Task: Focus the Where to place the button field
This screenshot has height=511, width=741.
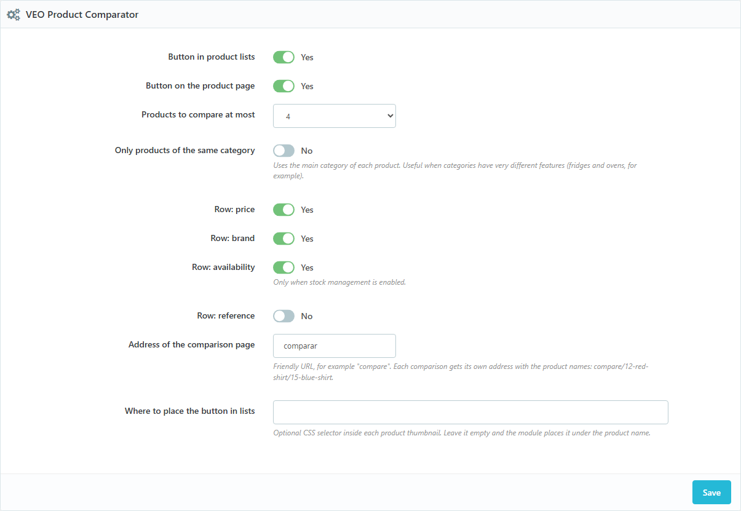Action: (470, 412)
